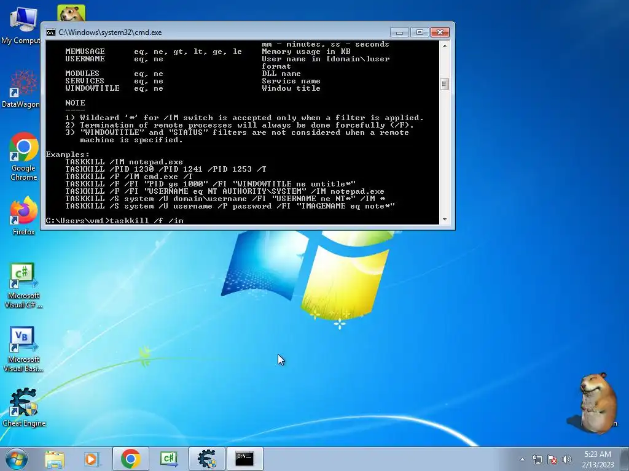
Task: Click the cmd scrollbar down arrow
Action: (x=444, y=220)
